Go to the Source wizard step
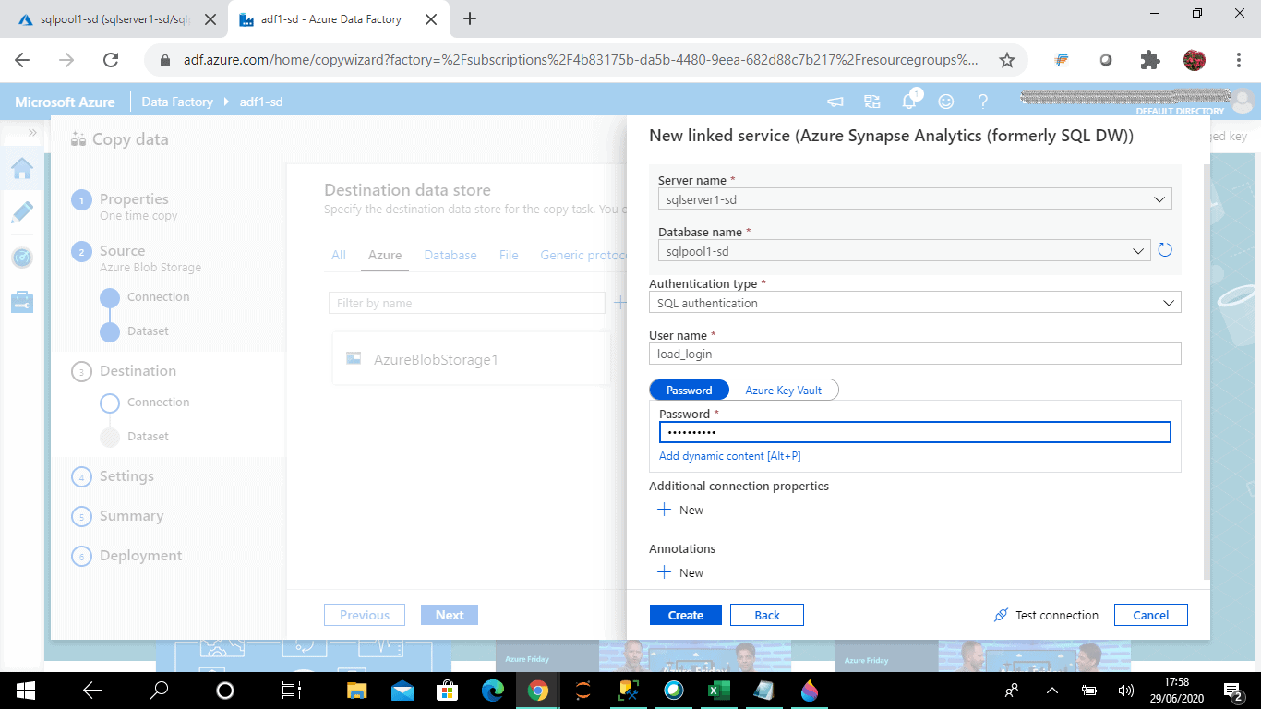Viewport: 1261px width, 709px height. pos(123,251)
